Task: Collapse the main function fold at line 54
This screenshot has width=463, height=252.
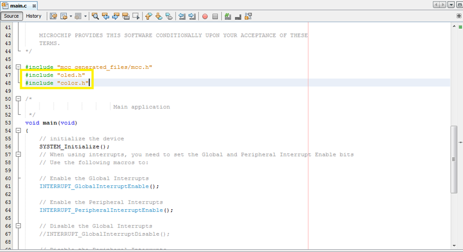Action: (18, 131)
